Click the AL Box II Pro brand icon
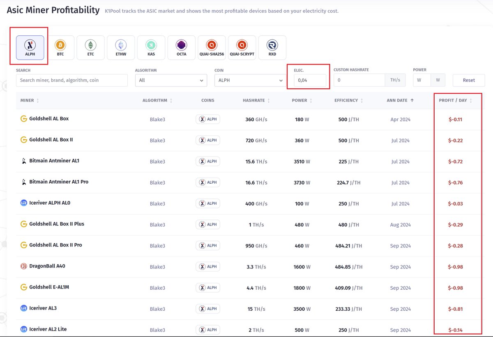 coord(23,245)
